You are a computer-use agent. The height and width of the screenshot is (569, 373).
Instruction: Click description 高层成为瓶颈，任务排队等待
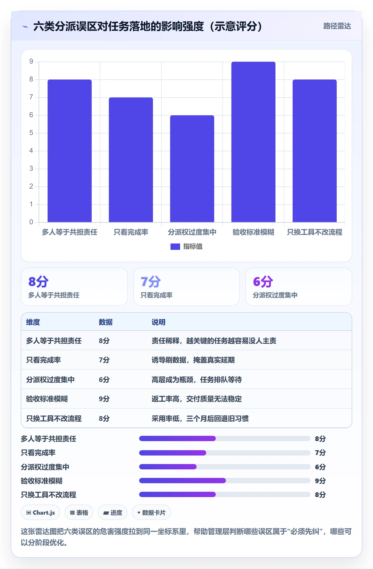[x=197, y=380]
